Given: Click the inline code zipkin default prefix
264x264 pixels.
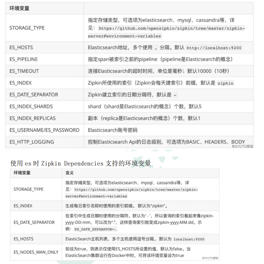Looking at the screenshot, I should point(225,83).
